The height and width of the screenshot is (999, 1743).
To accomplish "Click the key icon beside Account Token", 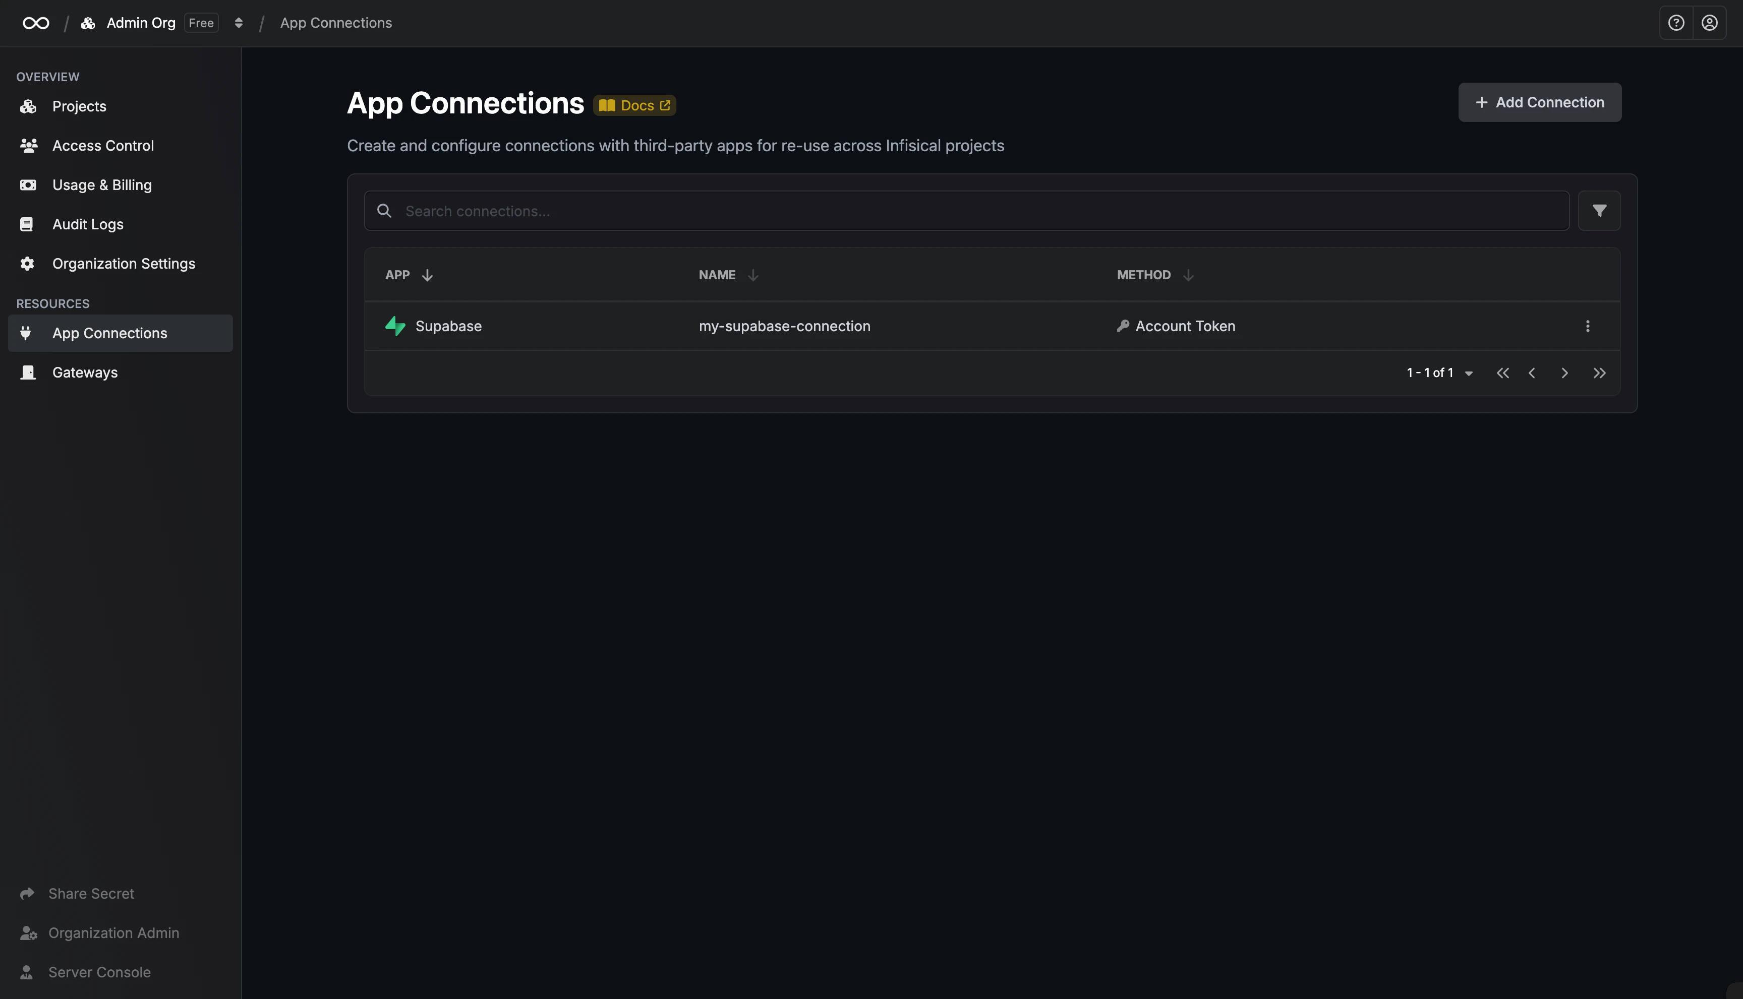I will point(1123,326).
